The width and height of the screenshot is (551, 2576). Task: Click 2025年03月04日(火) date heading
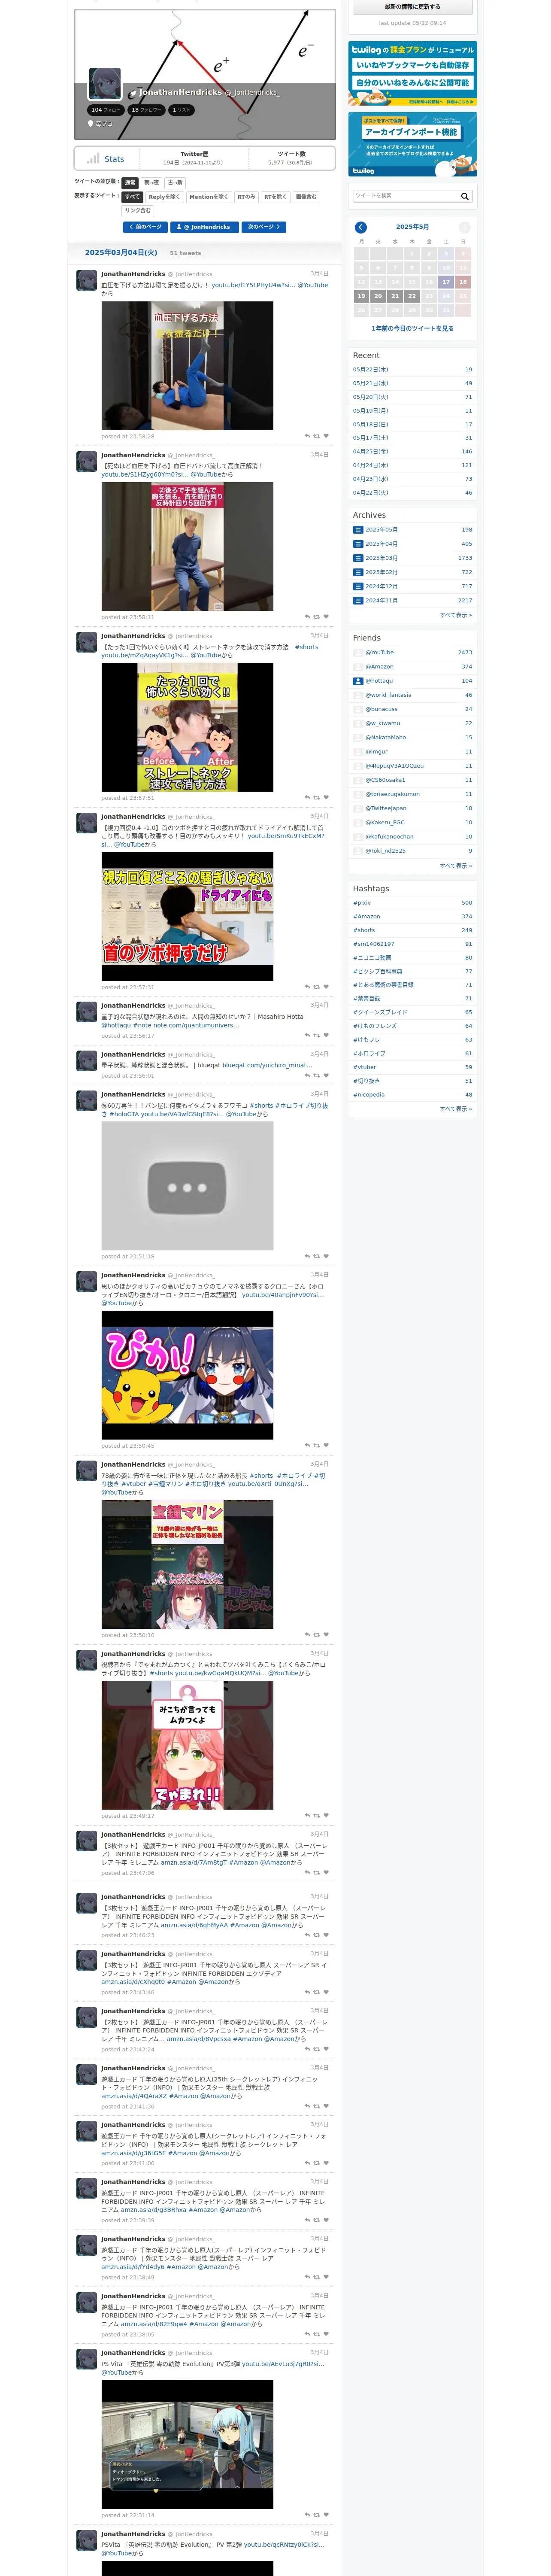121,253
